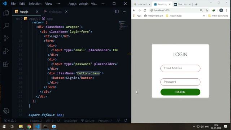The width and height of the screenshot is (231, 130).
Task: Change file encoding UTF-8
Action: [x=50, y=121]
